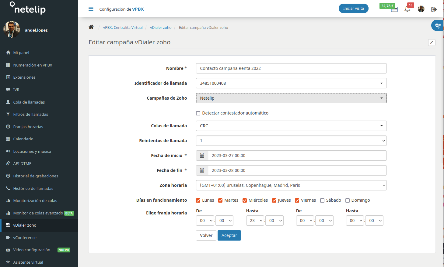This screenshot has height=267, width=444.
Task: Click the Fecha de inicio date field
Action: [297, 156]
